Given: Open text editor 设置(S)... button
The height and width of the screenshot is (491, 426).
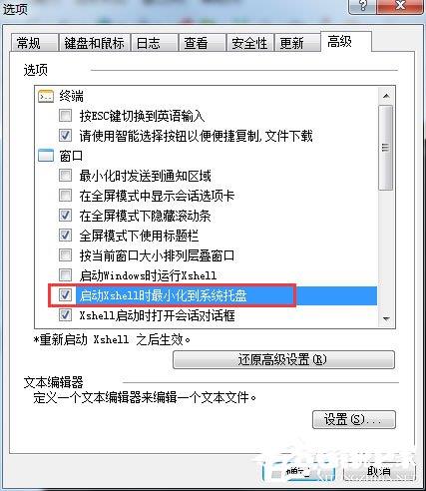Looking at the screenshot, I should tap(354, 419).
